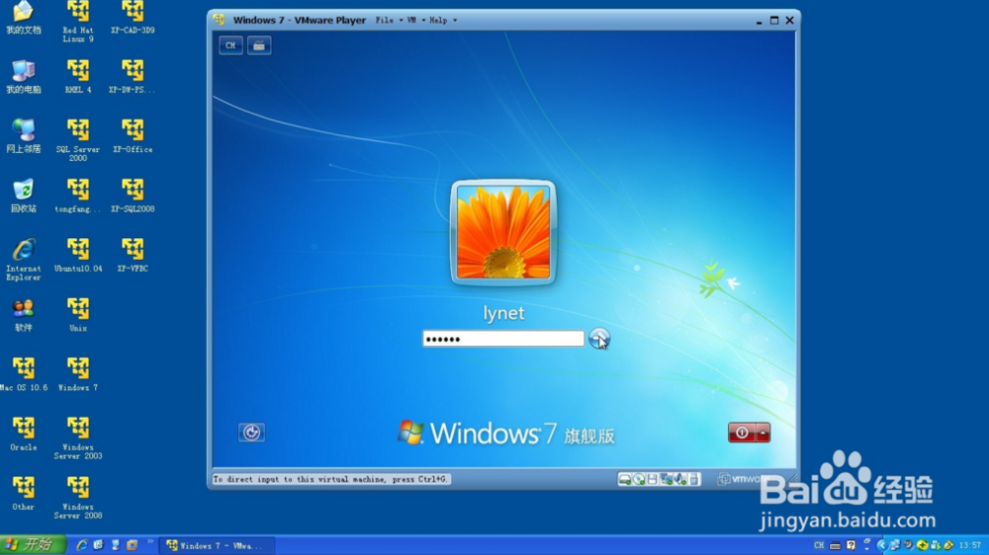
Task: Open the Windows 7 desktop VM shortcut
Action: [x=78, y=374]
